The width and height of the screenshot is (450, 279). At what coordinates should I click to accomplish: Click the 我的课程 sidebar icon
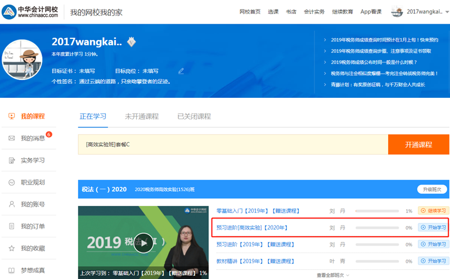(11, 116)
